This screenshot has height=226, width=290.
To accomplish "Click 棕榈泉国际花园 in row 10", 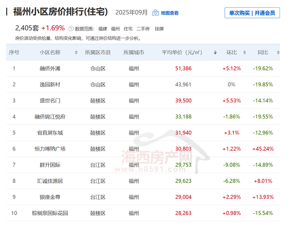I will (x=50, y=213).
